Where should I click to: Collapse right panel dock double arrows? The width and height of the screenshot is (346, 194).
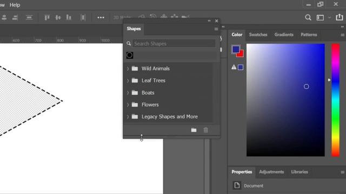tap(342, 27)
